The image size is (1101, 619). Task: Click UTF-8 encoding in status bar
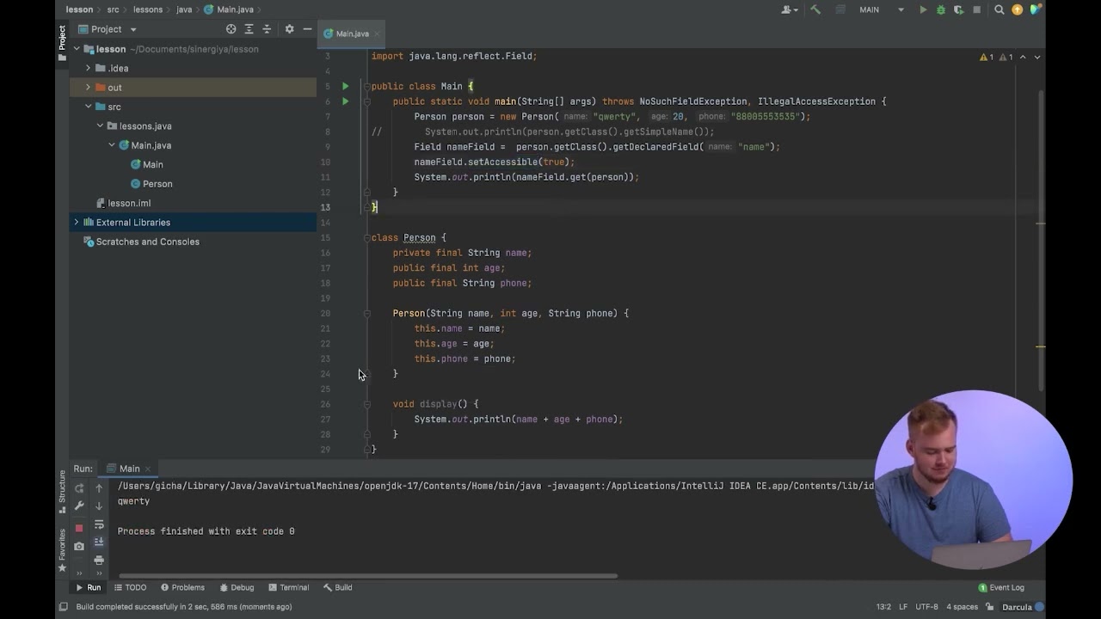pos(926,607)
